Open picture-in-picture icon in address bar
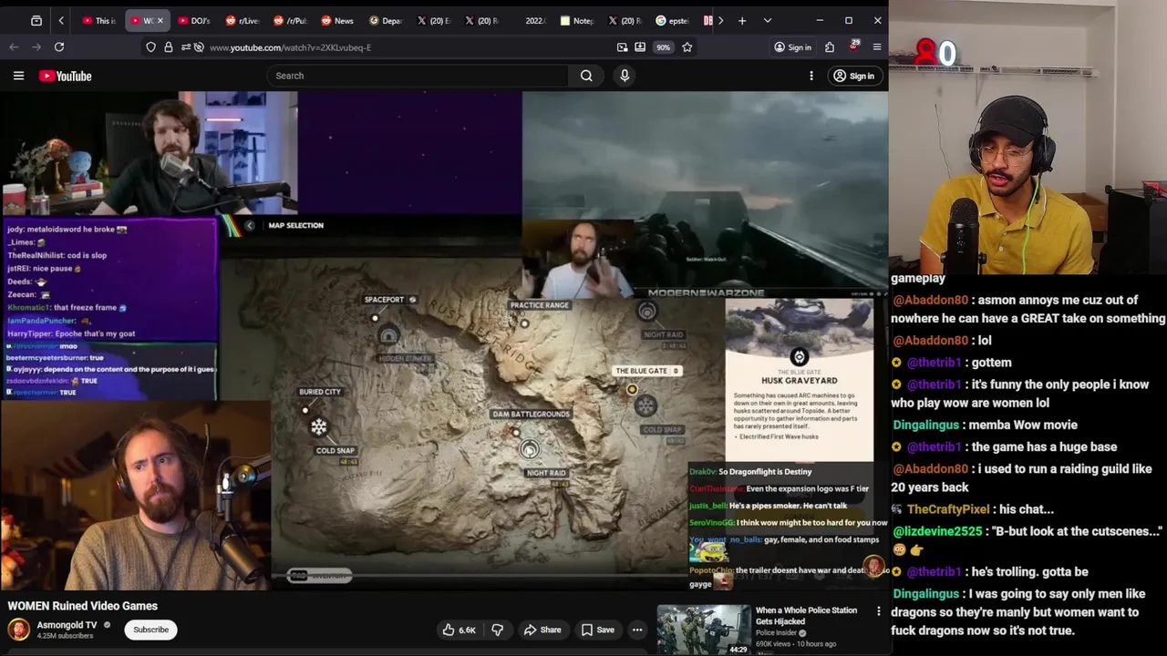 623,46
